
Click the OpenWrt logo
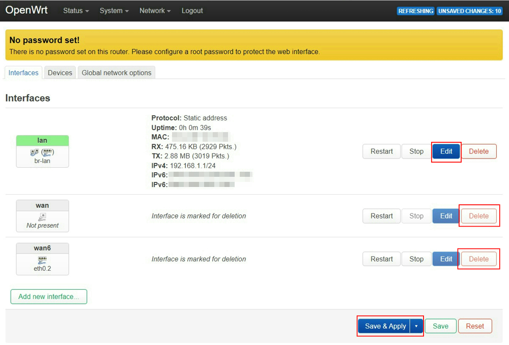[26, 10]
